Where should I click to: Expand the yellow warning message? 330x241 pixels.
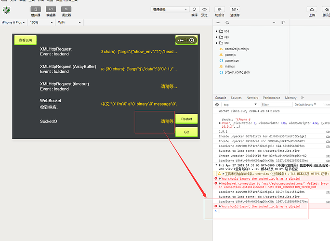[x=224, y=174]
